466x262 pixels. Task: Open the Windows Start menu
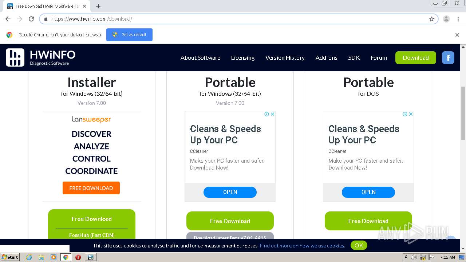[10, 257]
